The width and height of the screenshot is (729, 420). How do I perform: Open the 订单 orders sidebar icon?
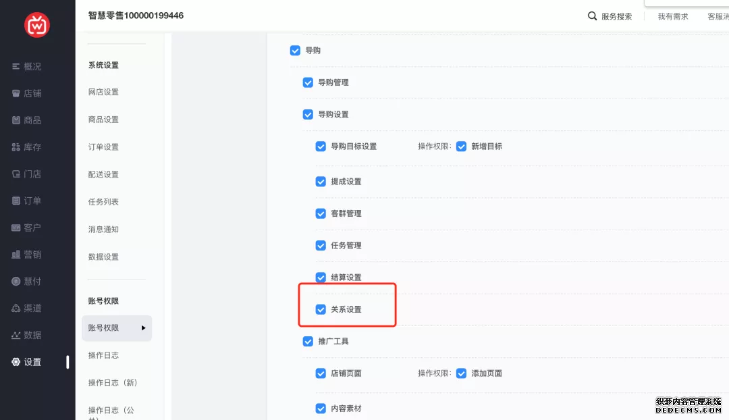point(16,201)
